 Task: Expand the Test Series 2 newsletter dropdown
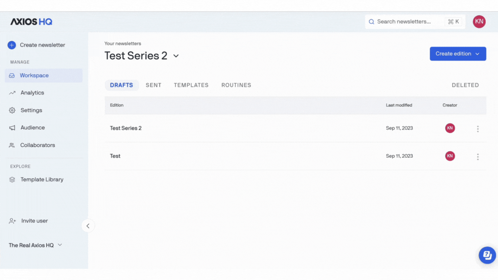(x=176, y=56)
